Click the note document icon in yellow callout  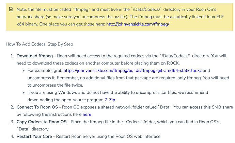click(11, 9)
